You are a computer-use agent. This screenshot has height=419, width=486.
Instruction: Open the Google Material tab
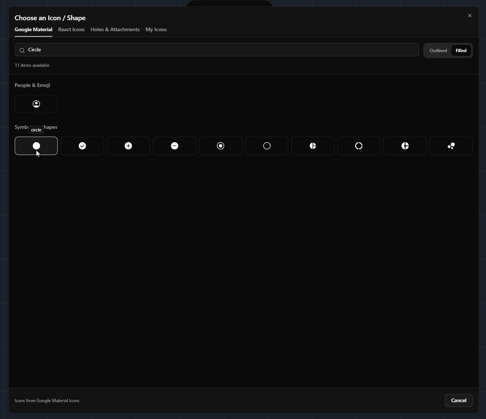pos(33,29)
